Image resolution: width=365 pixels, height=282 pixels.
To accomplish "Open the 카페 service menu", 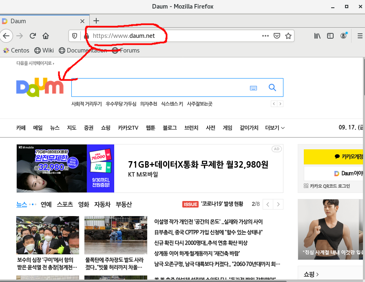I will tap(21, 128).
